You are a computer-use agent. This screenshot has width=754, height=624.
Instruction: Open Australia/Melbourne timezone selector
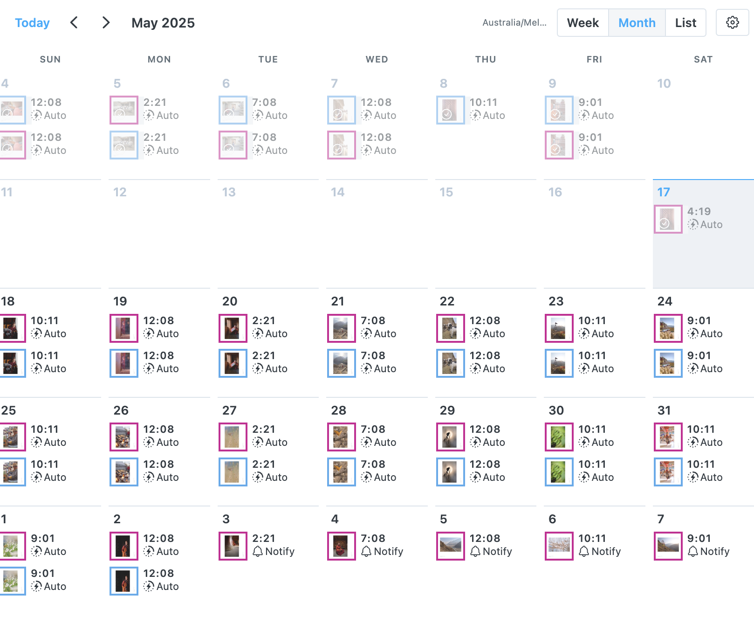pyautogui.click(x=514, y=22)
